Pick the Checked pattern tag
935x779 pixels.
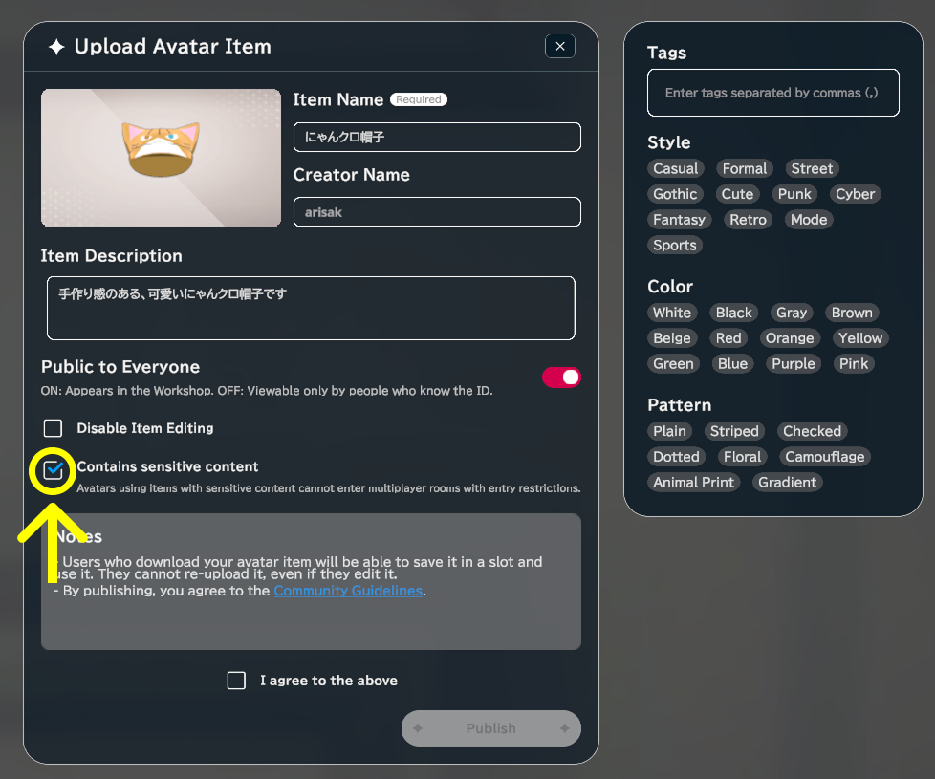pos(813,431)
